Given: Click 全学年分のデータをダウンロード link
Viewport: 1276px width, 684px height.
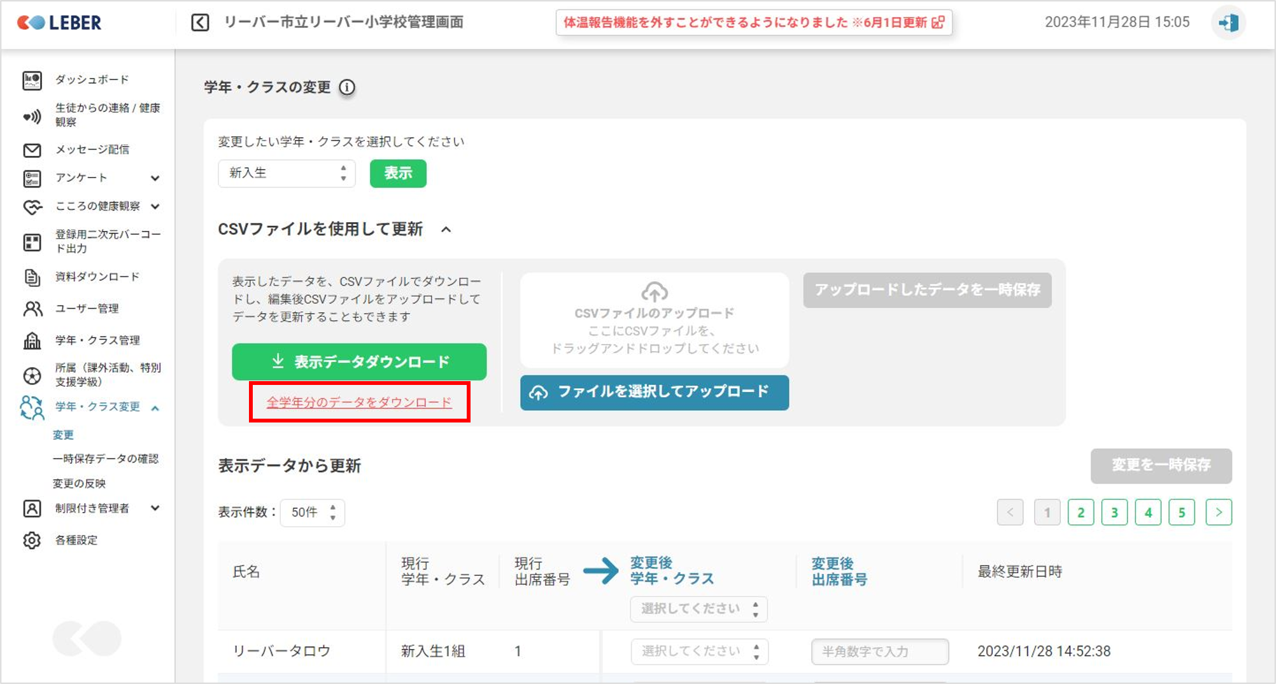Looking at the screenshot, I should (359, 402).
